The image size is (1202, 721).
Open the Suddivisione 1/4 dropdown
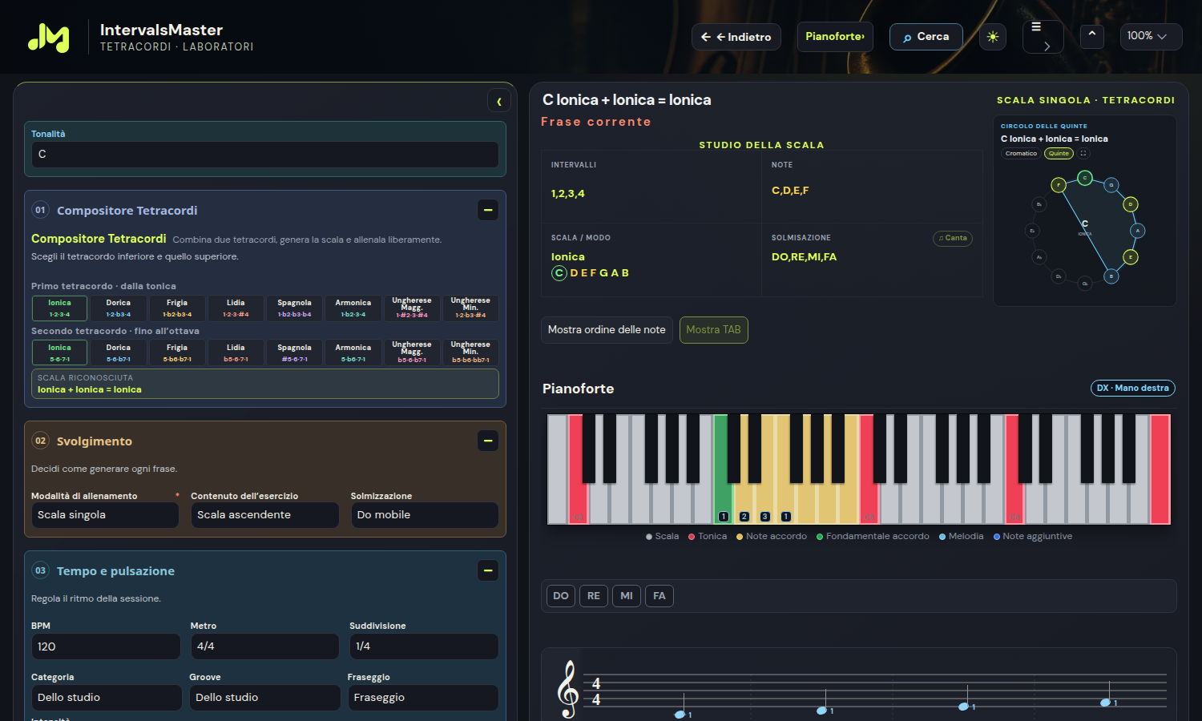pyautogui.click(x=424, y=646)
